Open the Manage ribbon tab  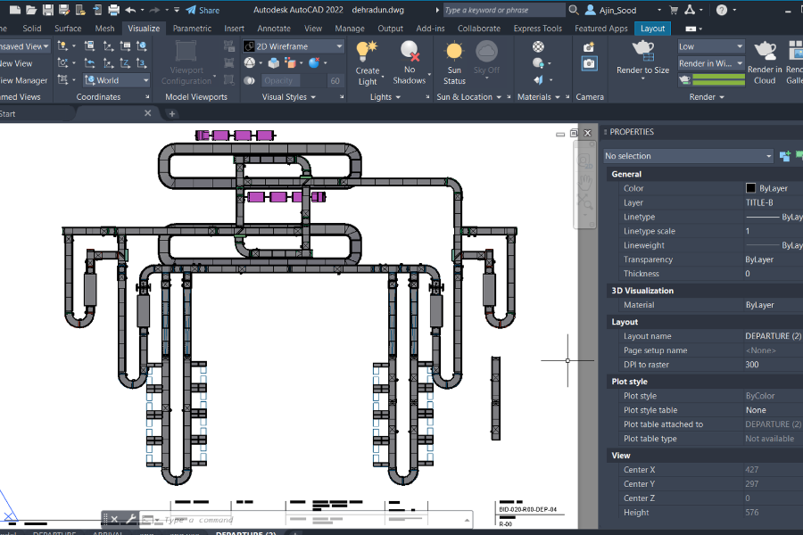pos(350,29)
